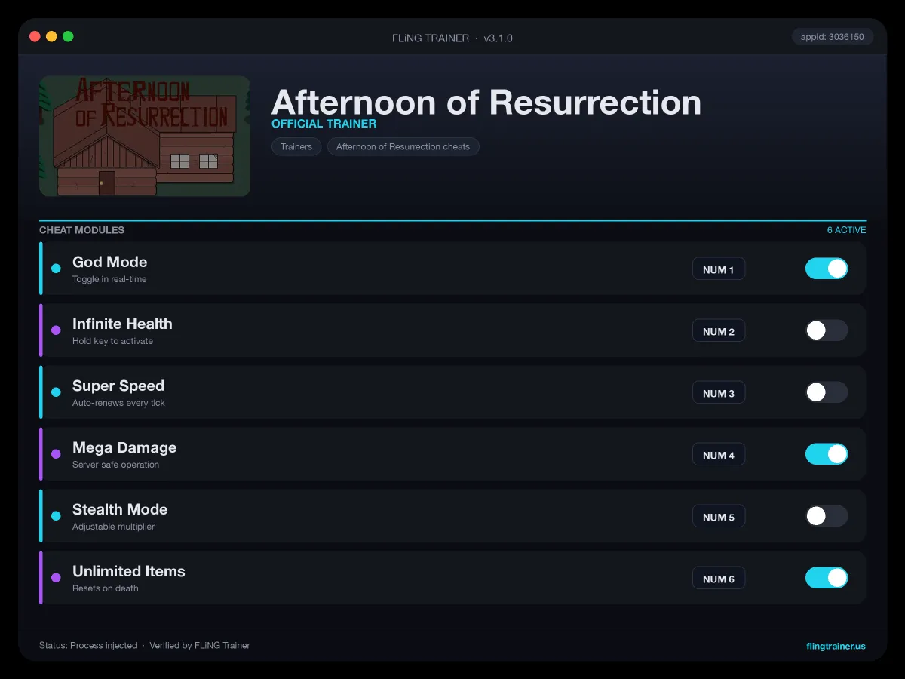Select the NUM 2 hotkey button
Image resolution: width=905 pixels, height=679 pixels.
pos(719,331)
